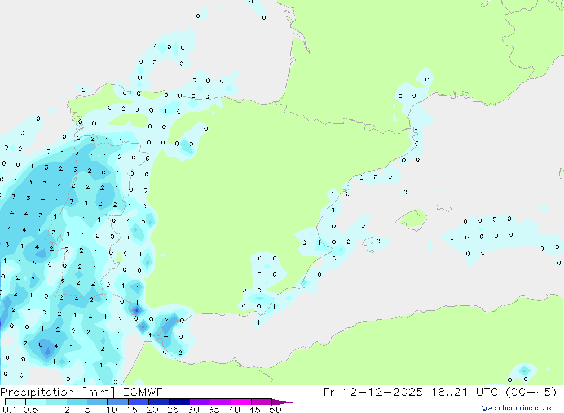
Task: Click the '20' legend scale label
Action: click(x=152, y=410)
